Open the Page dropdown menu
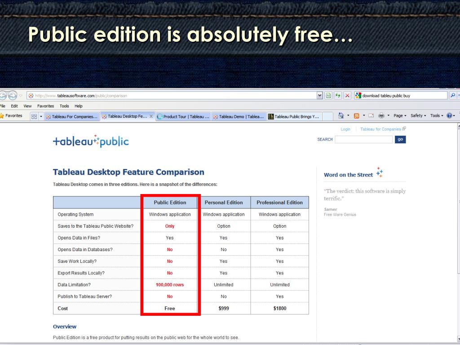 coord(400,115)
